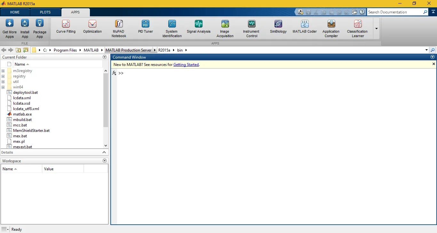This screenshot has width=437, height=233.
Task: Click the Cut scissors icon
Action: coord(316,12)
